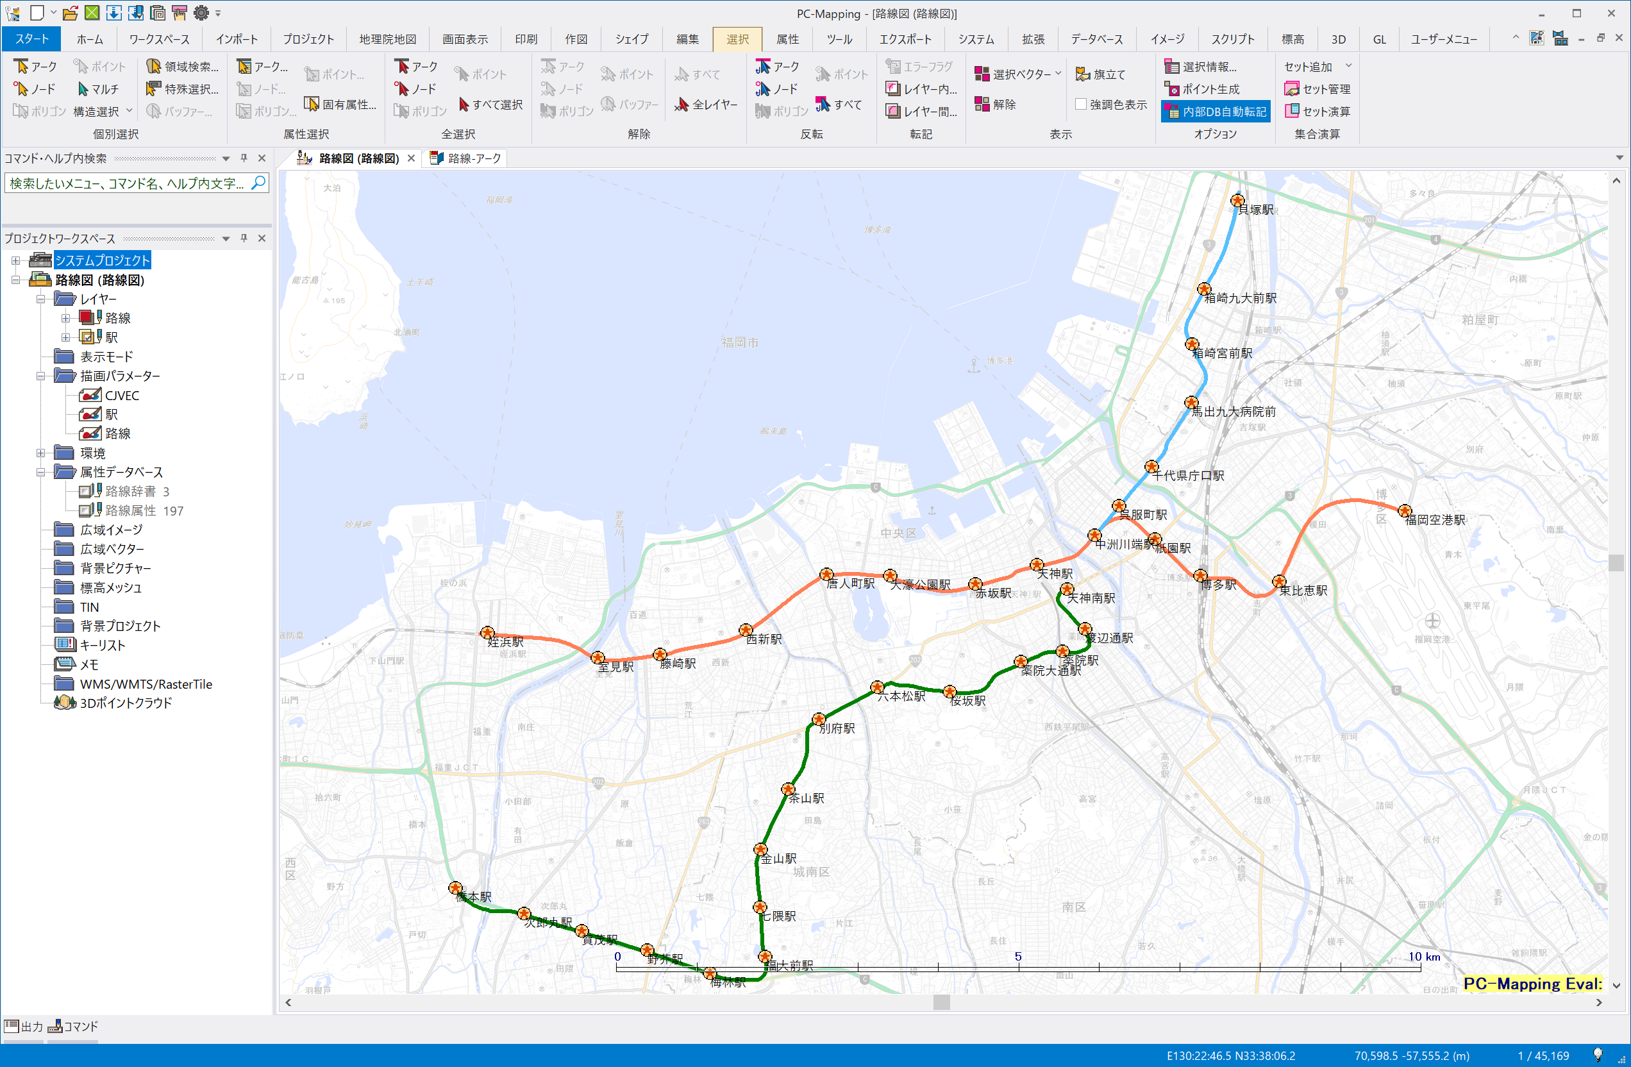This screenshot has width=1631, height=1067.
Task: Click the map horizontal scrollbar thumb
Action: click(942, 1002)
